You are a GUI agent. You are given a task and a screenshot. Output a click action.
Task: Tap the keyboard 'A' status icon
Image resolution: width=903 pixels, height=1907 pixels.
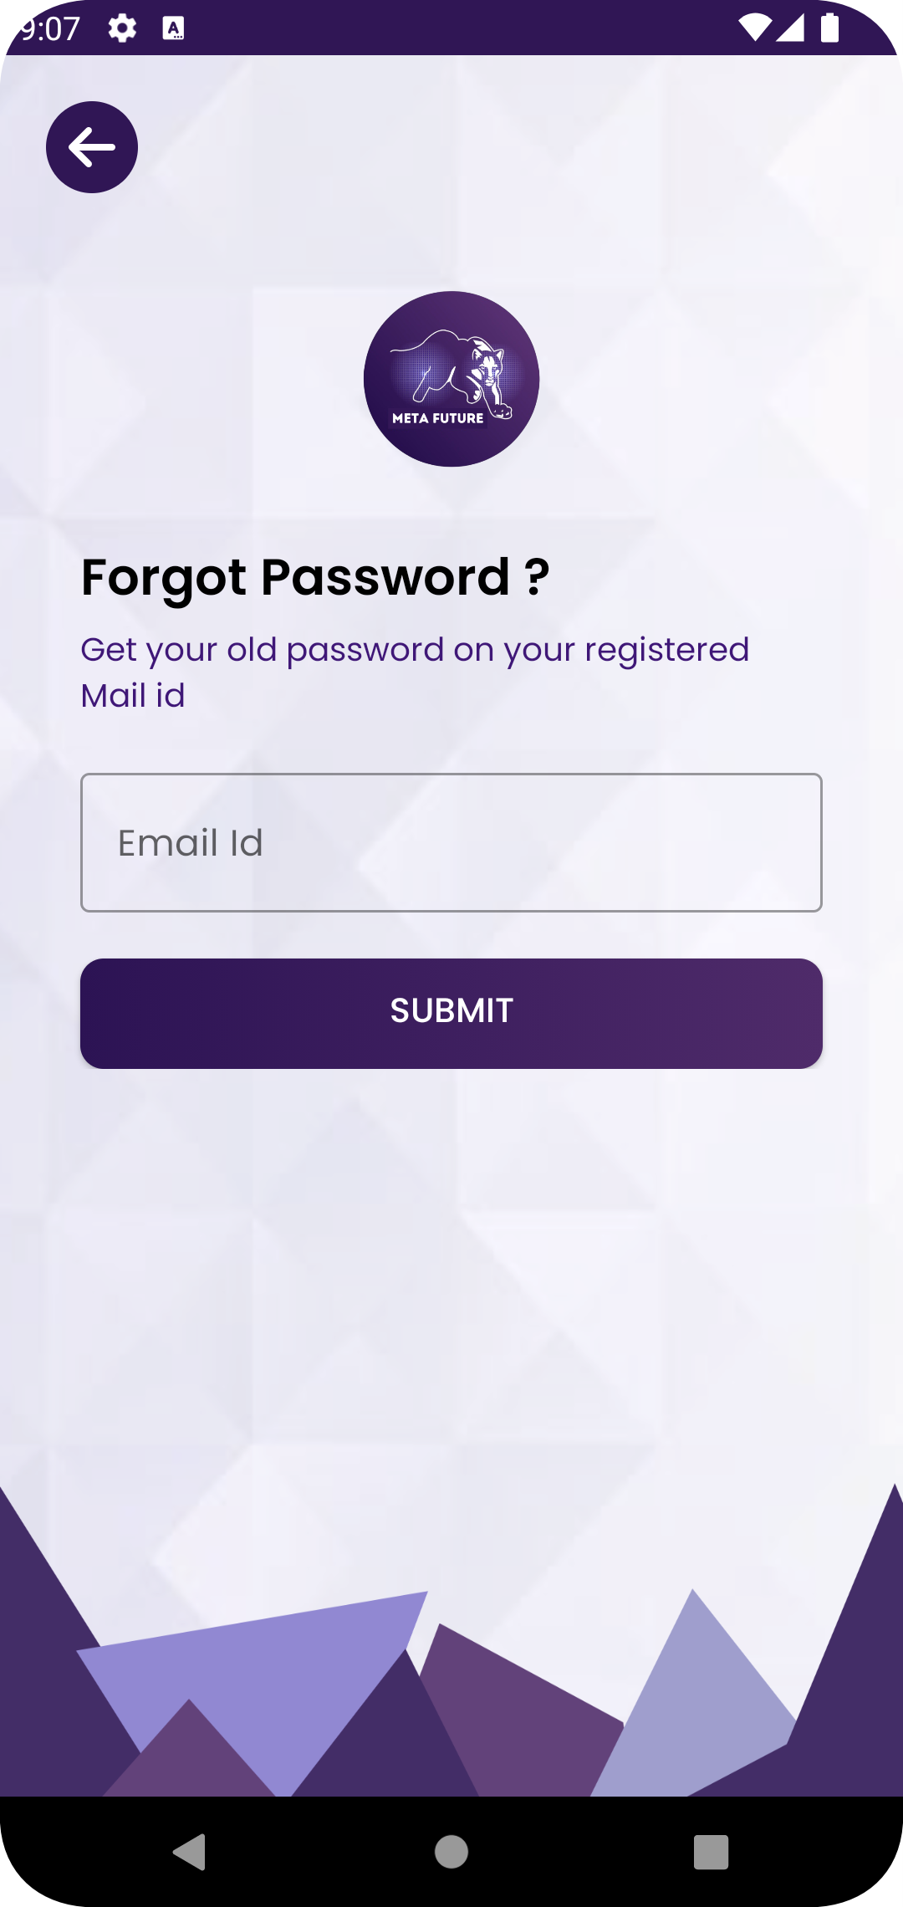173,28
